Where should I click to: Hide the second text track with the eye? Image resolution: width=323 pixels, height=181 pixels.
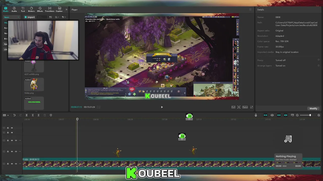coord(12,132)
